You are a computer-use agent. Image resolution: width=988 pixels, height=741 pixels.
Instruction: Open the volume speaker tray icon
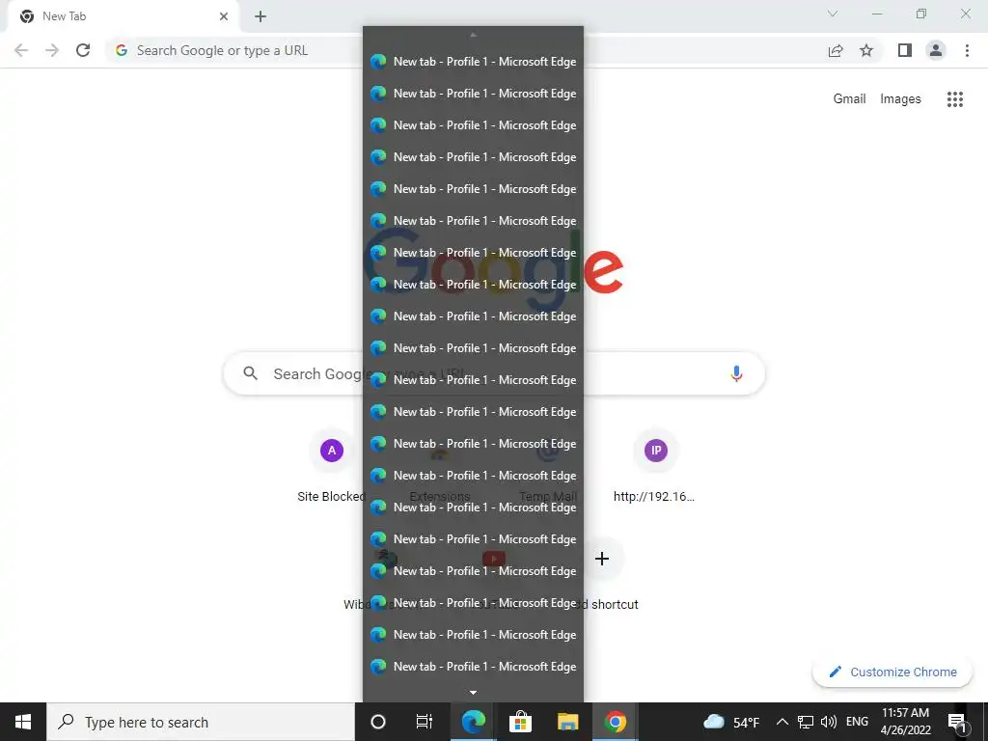829,722
